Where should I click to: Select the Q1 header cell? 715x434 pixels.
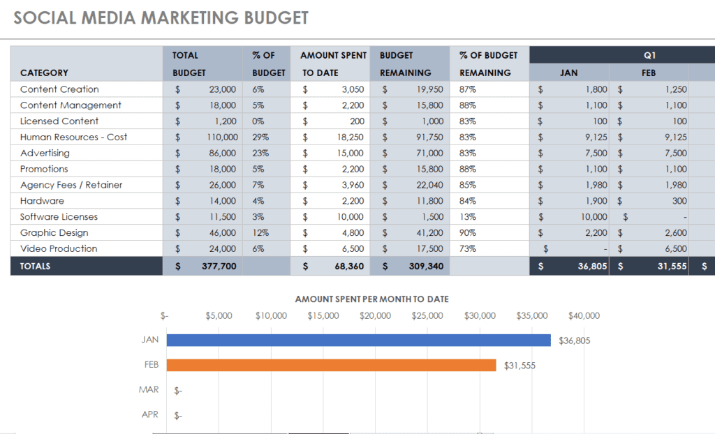(622, 55)
